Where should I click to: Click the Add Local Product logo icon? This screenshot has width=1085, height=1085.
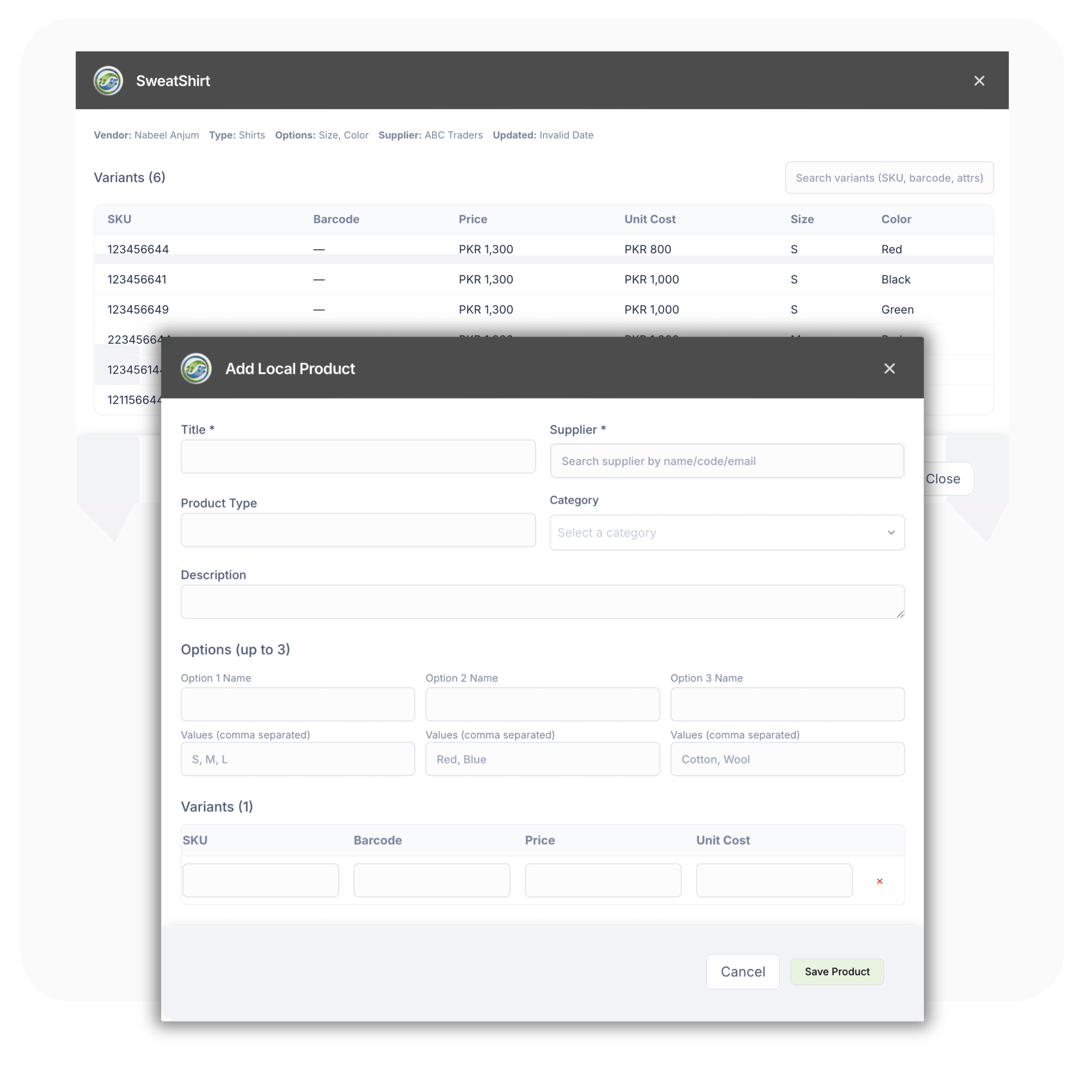(x=196, y=368)
